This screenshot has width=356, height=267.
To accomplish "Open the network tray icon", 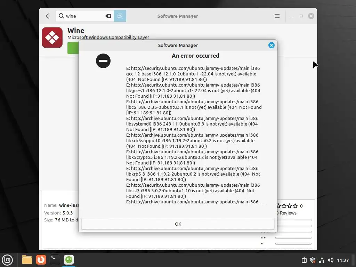I will (322, 260).
